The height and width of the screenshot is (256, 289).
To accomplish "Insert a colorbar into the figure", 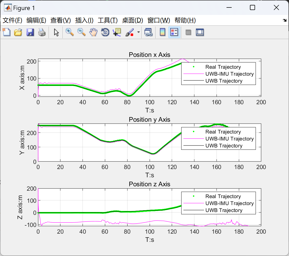I will [x=162, y=32].
